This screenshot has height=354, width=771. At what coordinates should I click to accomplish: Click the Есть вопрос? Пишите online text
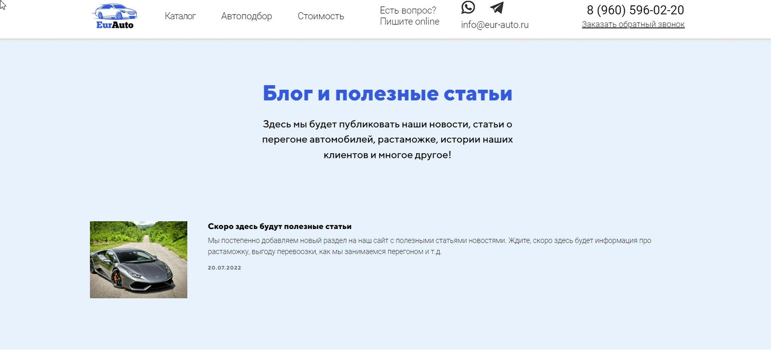coord(409,16)
